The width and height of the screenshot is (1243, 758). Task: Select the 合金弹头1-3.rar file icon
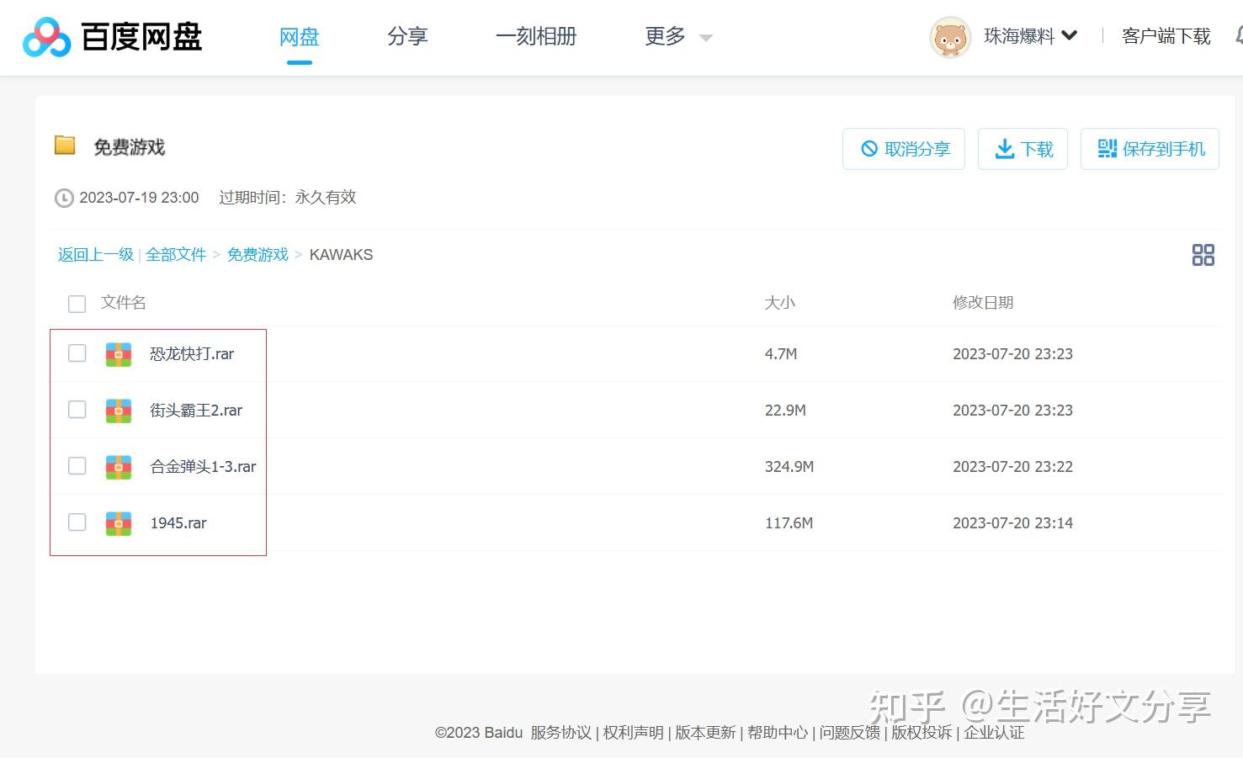[x=119, y=466]
